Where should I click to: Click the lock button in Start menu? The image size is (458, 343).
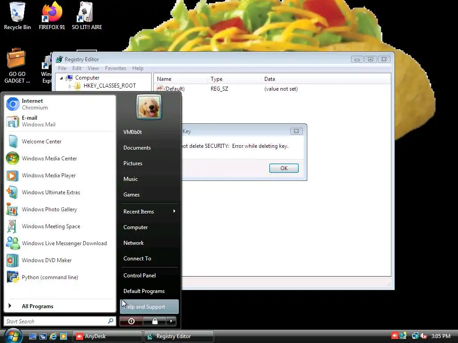pos(155,321)
